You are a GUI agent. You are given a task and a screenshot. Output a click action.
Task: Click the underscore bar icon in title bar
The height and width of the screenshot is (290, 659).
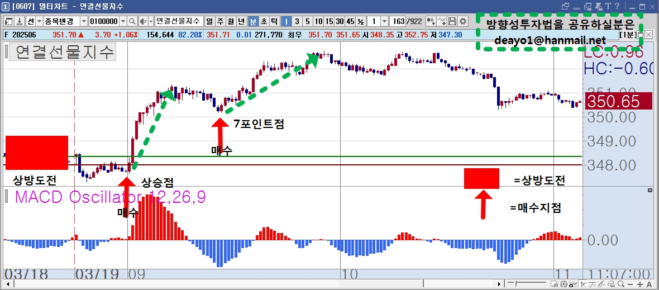click(576, 8)
